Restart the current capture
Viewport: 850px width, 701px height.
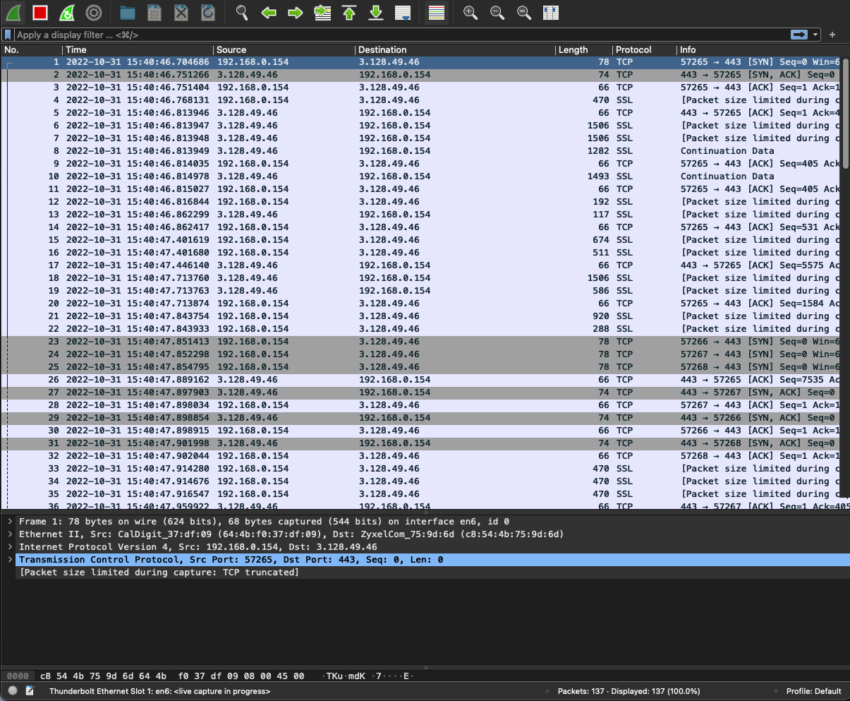click(x=66, y=13)
